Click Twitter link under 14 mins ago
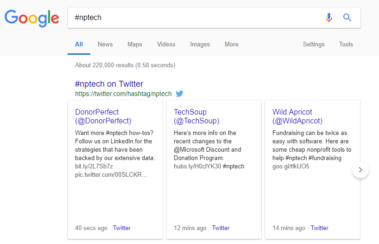 319,228
